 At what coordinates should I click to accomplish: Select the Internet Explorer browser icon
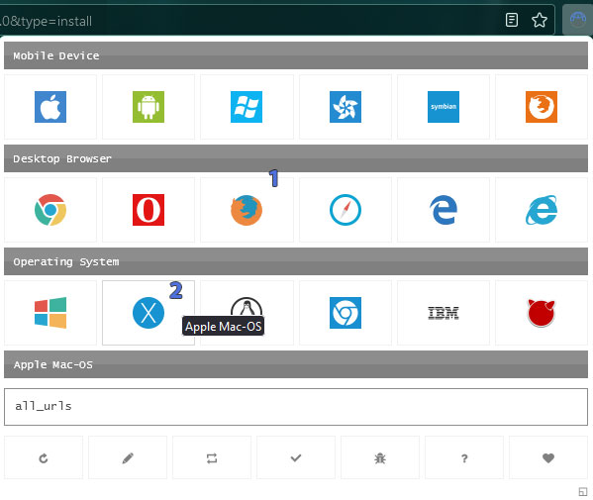(x=542, y=210)
